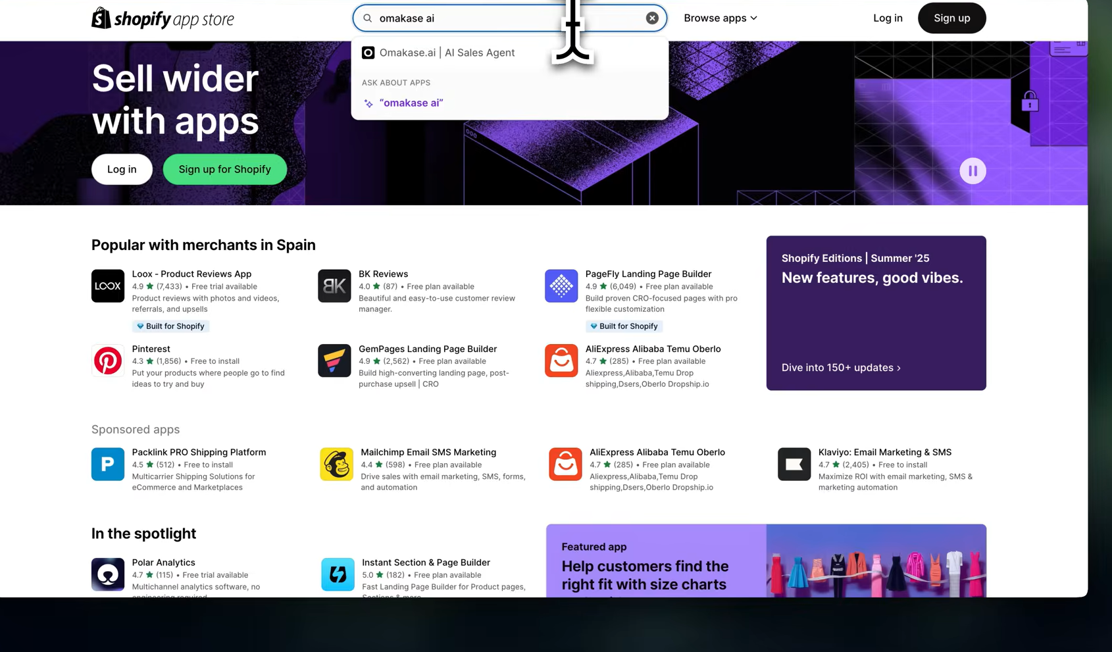Open the BK Reviews app icon
The width and height of the screenshot is (1112, 652).
click(334, 286)
